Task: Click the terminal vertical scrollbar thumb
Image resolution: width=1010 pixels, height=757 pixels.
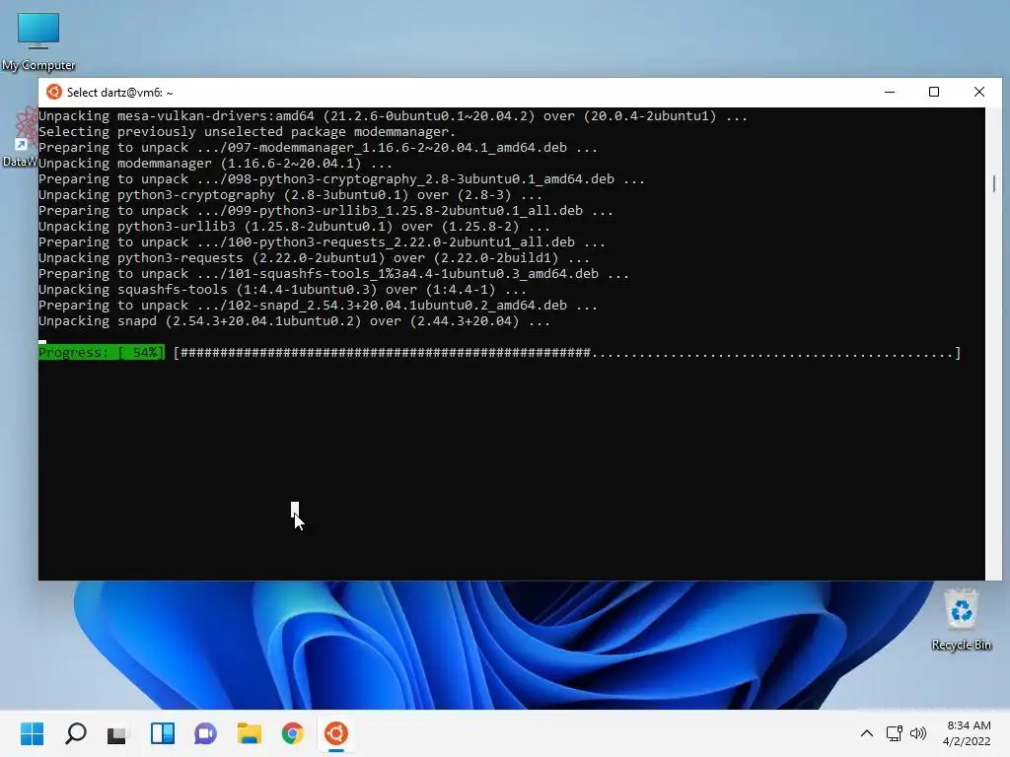Action: [x=994, y=184]
